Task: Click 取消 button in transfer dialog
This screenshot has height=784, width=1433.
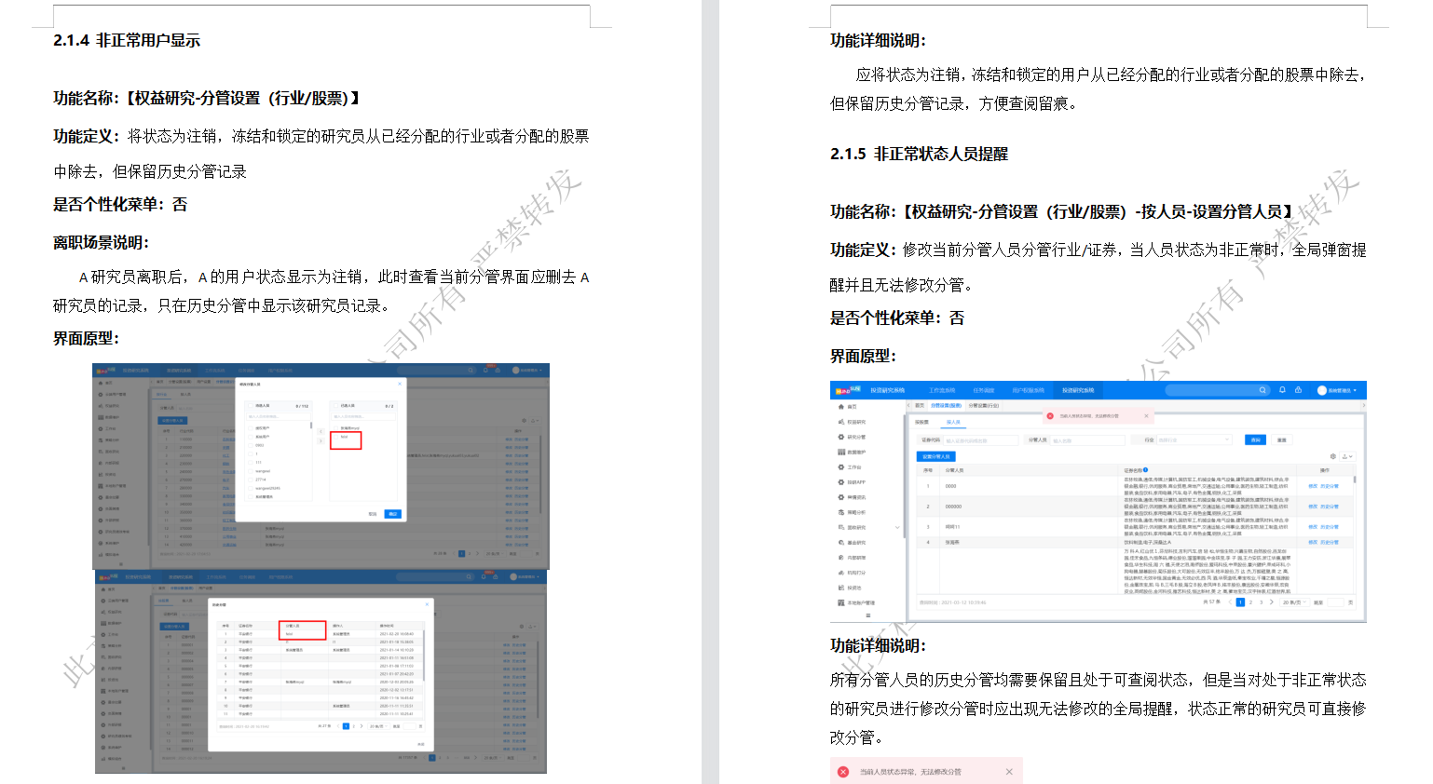Action: pos(373,514)
